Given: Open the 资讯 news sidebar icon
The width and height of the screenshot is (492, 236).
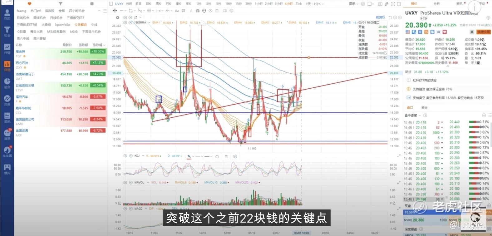Looking at the screenshot, I should pos(7,117).
